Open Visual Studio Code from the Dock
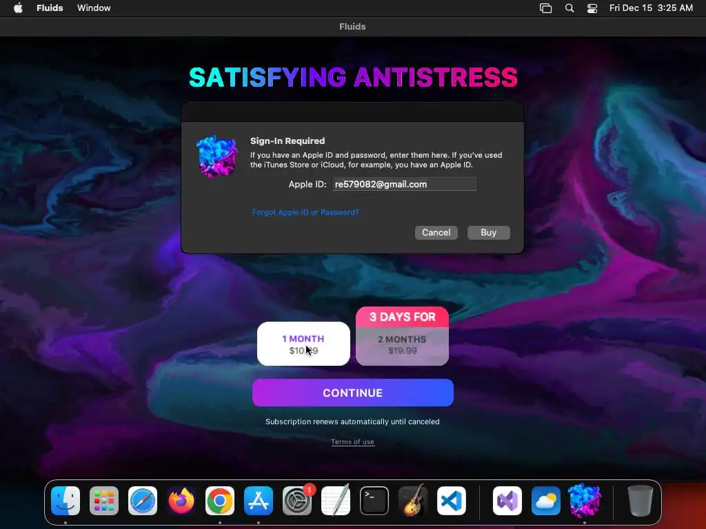The width and height of the screenshot is (706, 529). [452, 501]
